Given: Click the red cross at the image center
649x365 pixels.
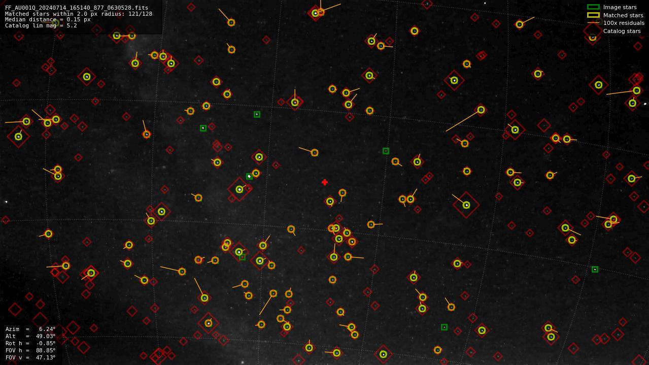Looking at the screenshot, I should point(325,182).
